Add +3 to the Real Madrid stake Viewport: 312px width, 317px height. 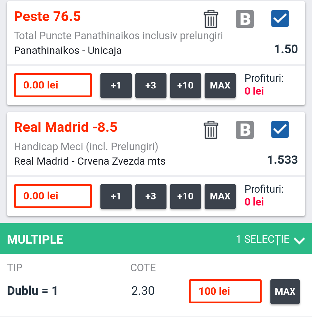tap(151, 196)
